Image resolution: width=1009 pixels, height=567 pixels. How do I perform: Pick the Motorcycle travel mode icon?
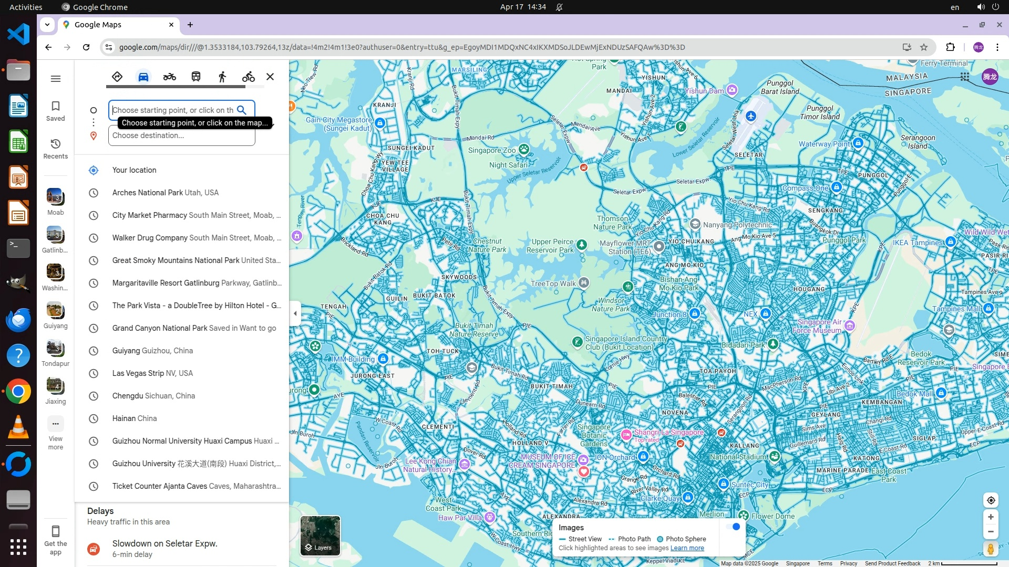[x=169, y=77]
